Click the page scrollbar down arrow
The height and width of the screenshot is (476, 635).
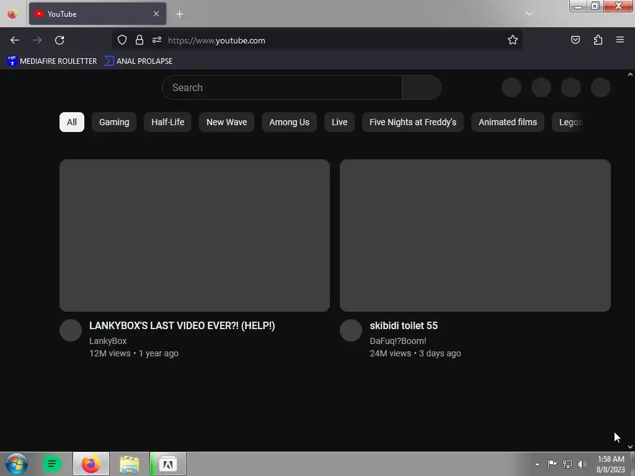(x=630, y=447)
